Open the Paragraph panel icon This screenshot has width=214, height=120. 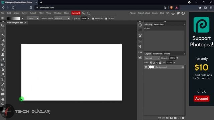point(140,46)
